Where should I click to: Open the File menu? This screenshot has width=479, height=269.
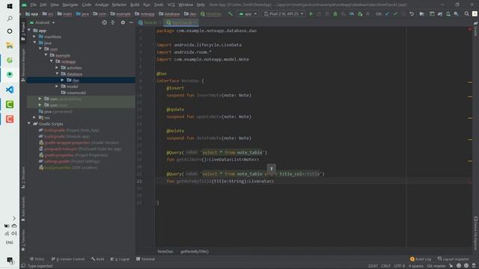click(33, 5)
